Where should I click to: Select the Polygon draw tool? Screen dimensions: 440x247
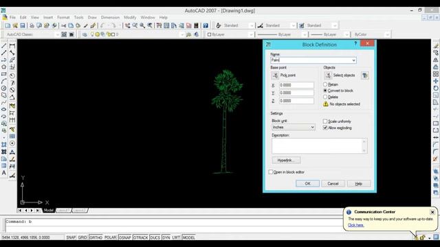tap(4, 67)
